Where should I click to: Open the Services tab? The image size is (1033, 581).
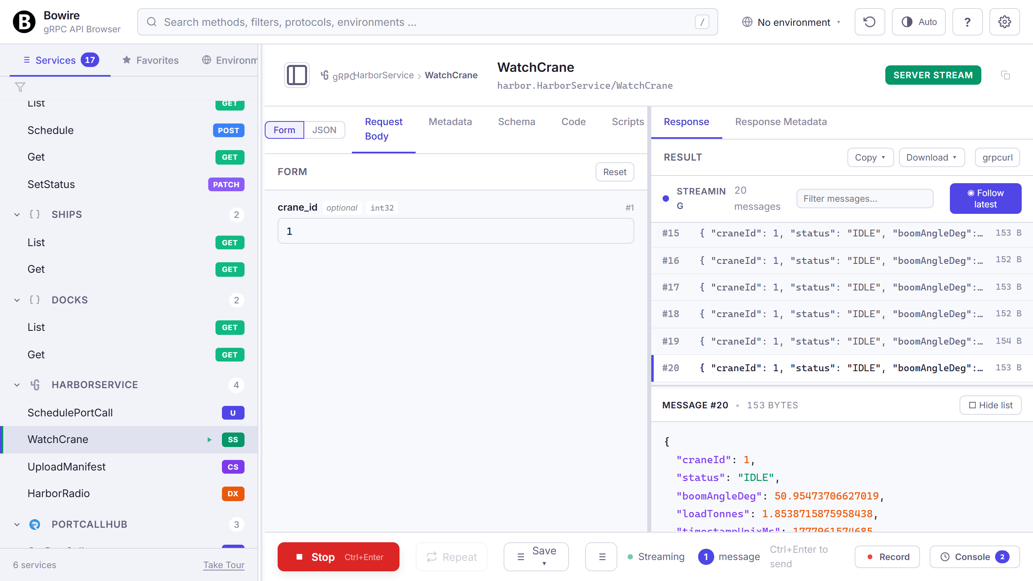pos(61,60)
